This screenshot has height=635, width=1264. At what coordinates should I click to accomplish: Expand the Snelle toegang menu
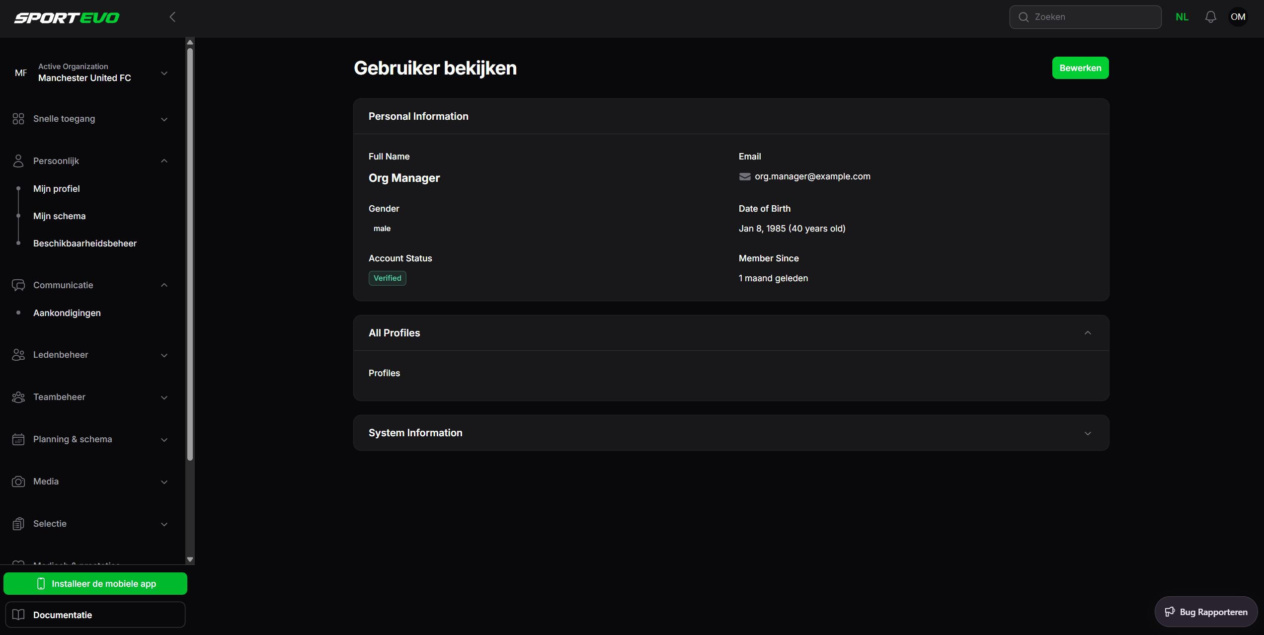pos(164,119)
